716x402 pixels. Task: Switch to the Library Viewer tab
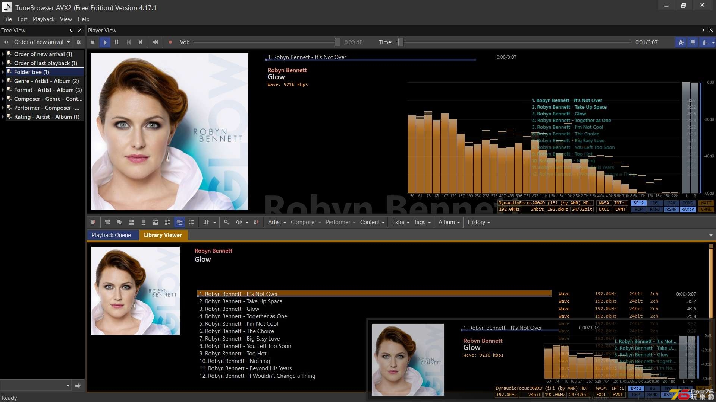(163, 234)
